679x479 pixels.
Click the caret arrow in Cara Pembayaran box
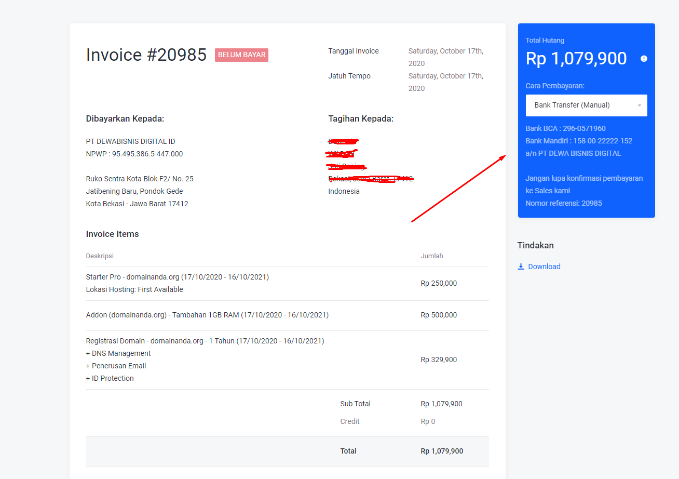pos(640,105)
